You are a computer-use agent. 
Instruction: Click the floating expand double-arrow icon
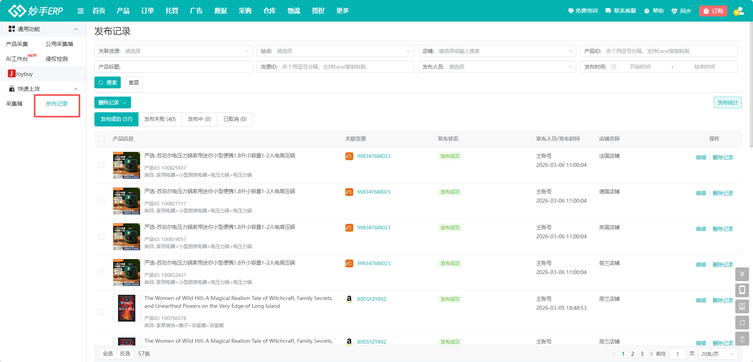coord(742,274)
